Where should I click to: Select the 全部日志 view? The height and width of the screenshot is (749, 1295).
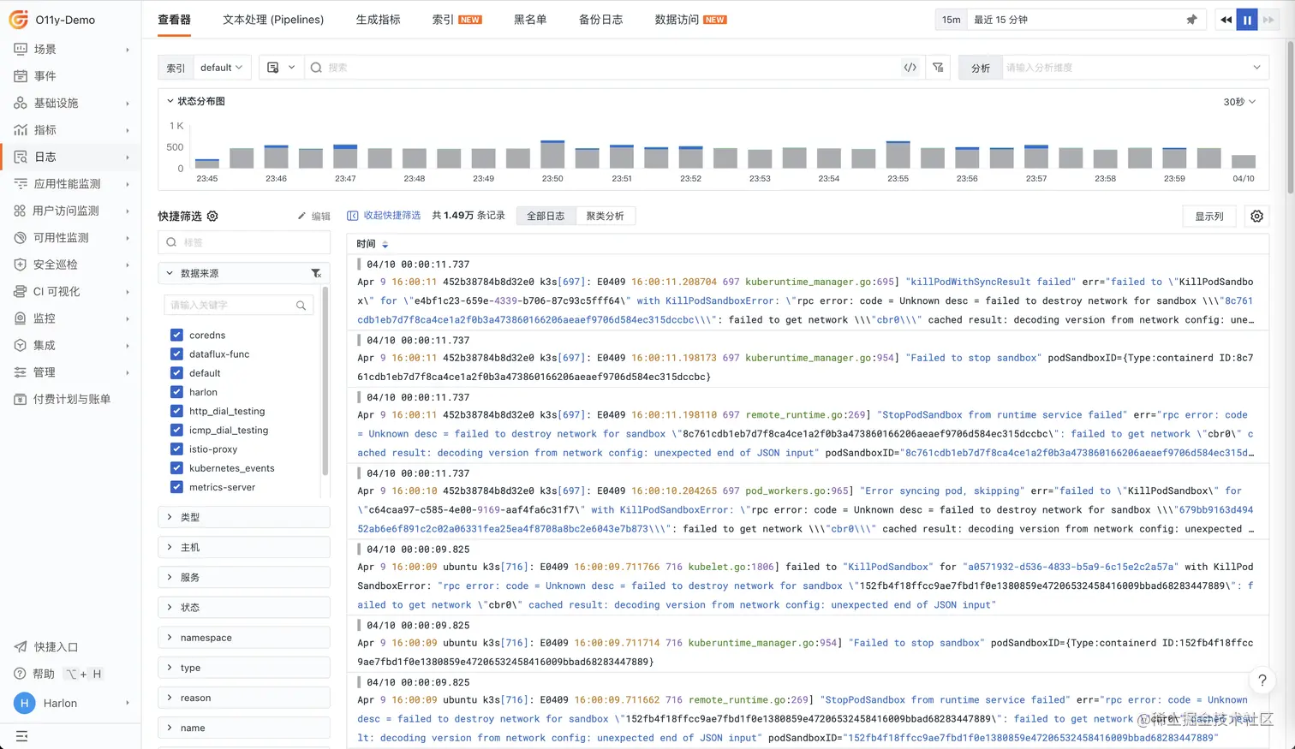pyautogui.click(x=546, y=216)
